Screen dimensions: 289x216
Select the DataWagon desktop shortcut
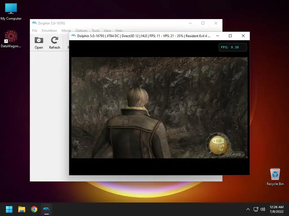tap(11, 39)
